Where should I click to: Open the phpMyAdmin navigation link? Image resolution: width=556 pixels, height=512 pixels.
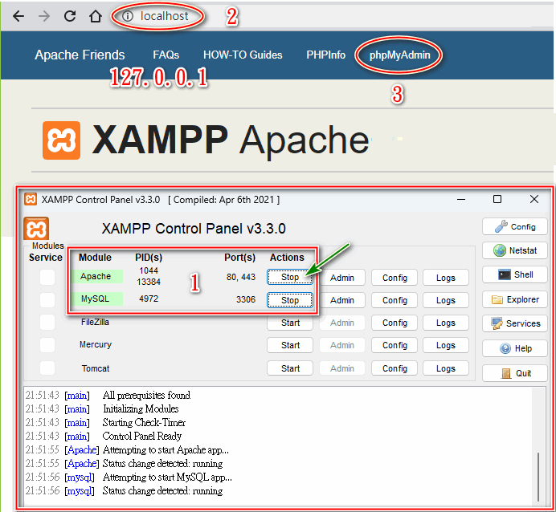[399, 55]
